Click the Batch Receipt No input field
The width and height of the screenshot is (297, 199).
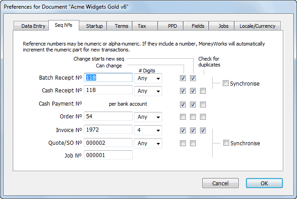click(x=108, y=77)
